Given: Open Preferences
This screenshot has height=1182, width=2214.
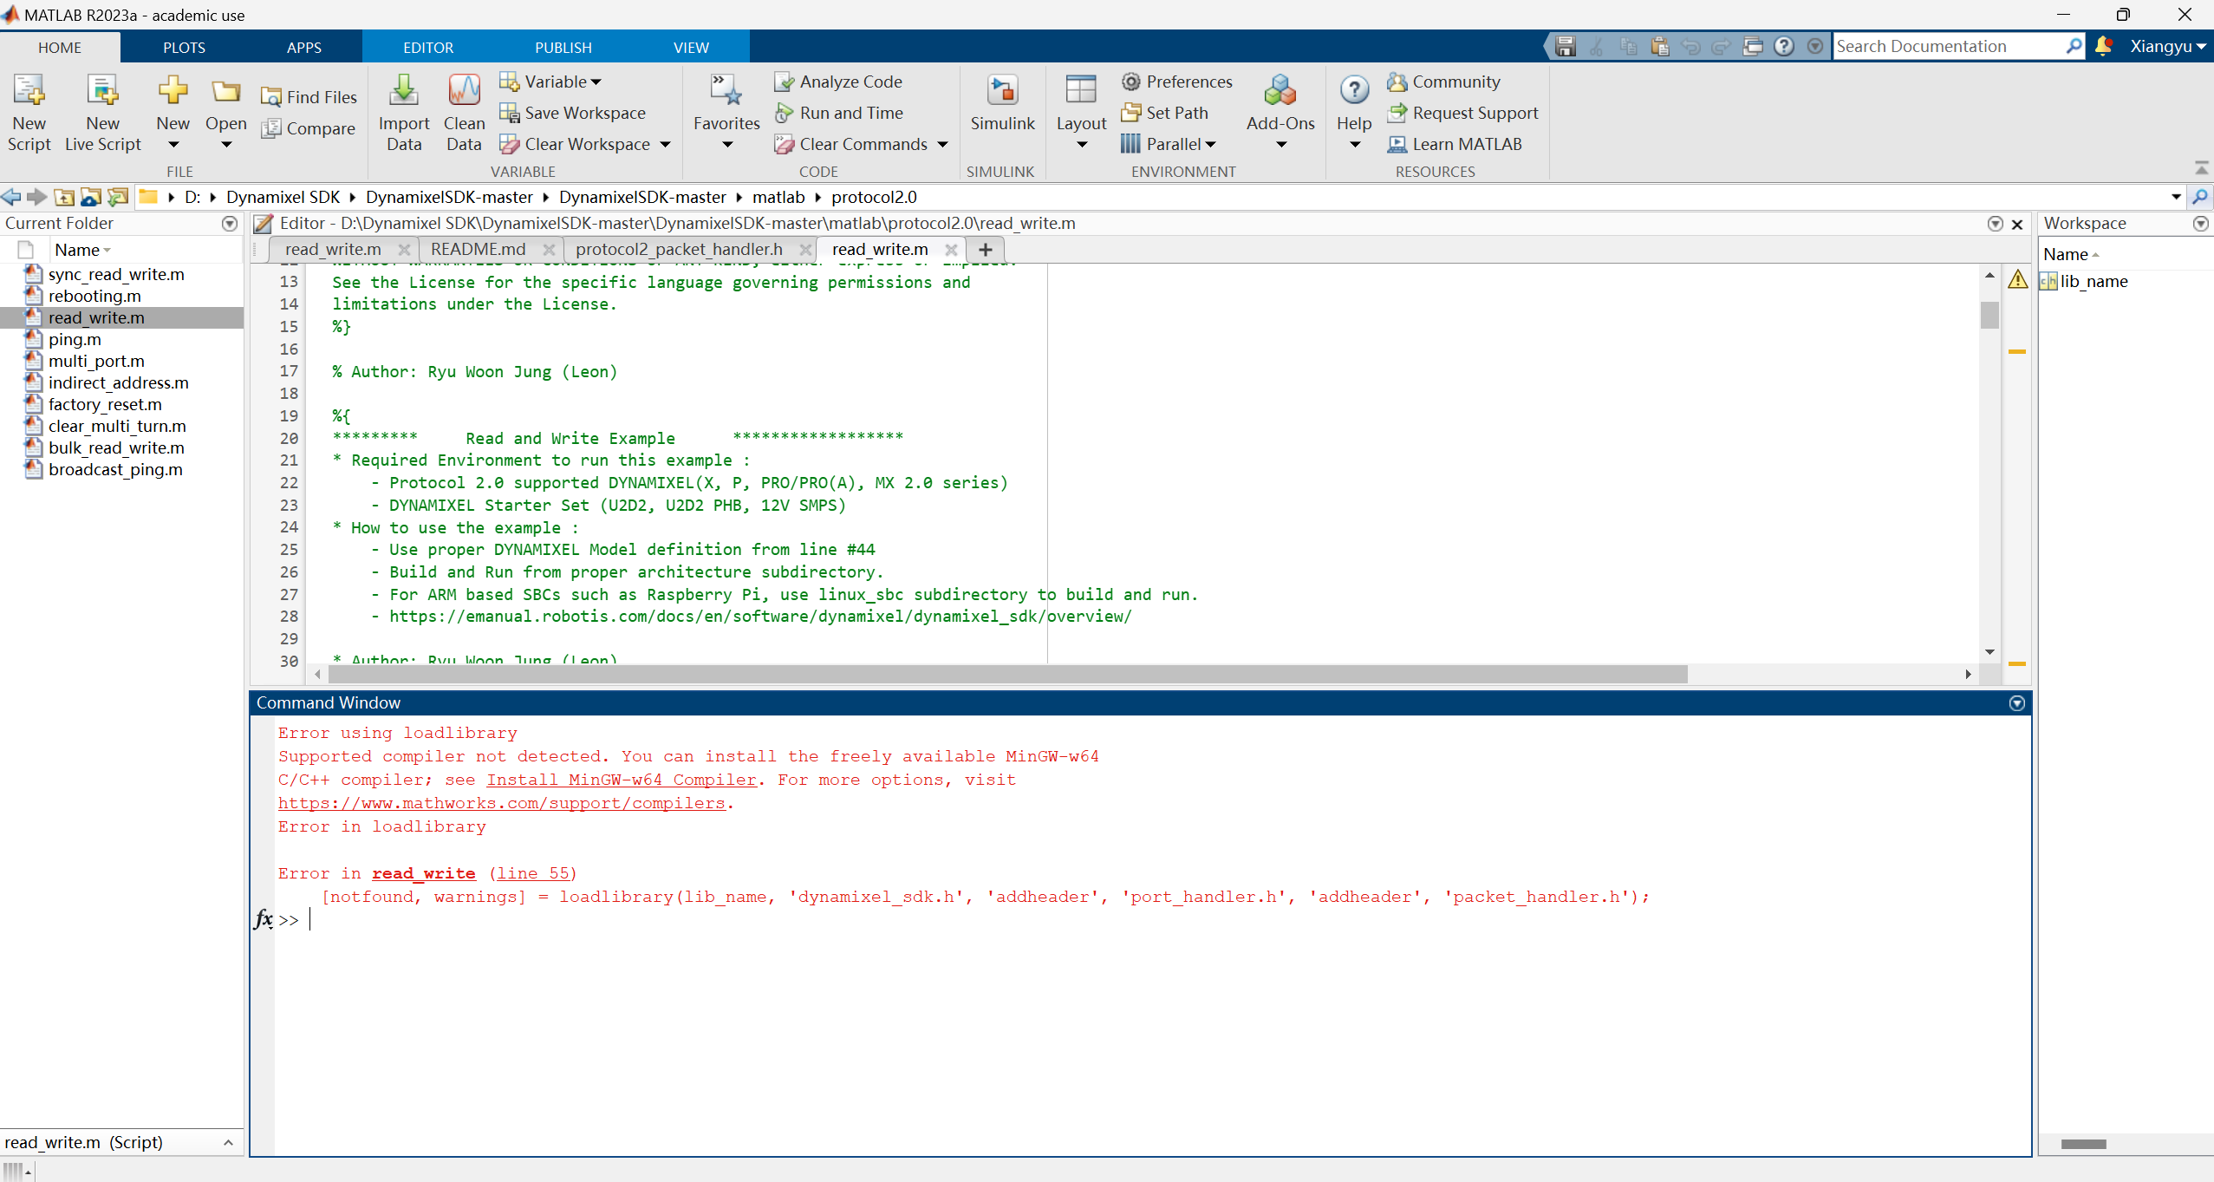Looking at the screenshot, I should (x=1176, y=82).
